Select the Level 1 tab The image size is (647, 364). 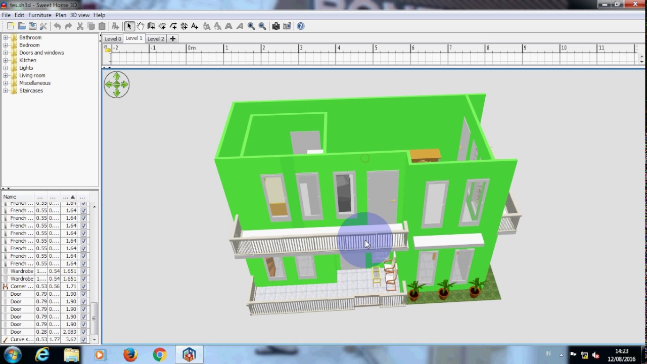pos(134,38)
